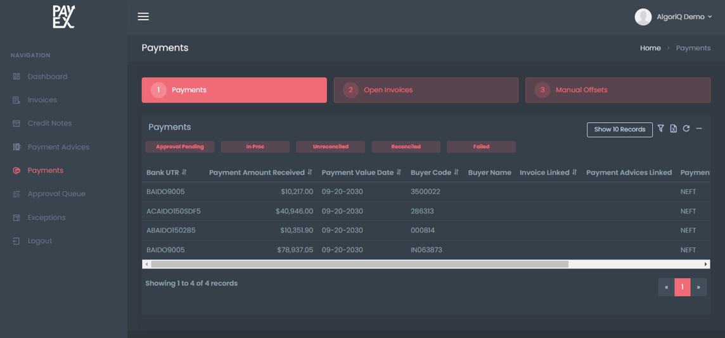
Task: Export payments with the Excel file icon
Action: (674, 129)
